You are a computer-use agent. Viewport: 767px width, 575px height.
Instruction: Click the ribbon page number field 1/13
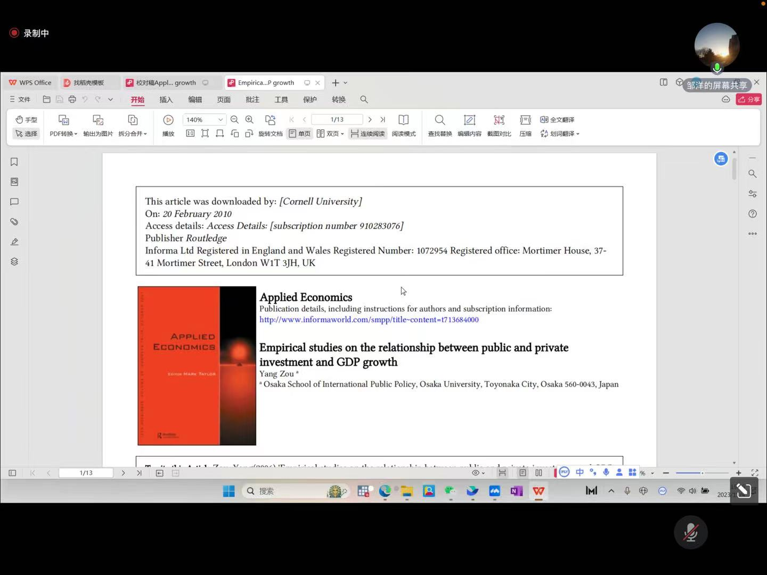(337, 120)
